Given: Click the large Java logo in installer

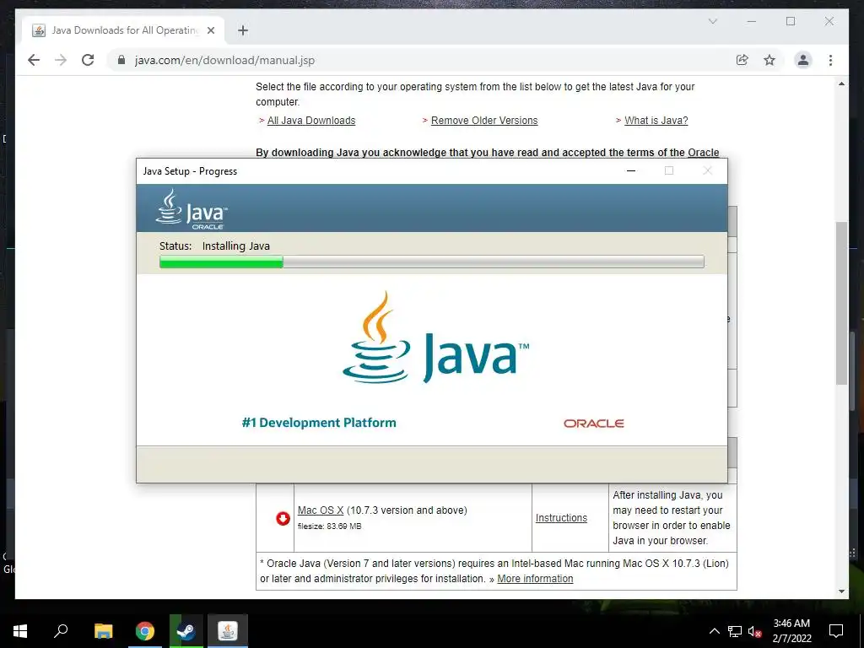Looking at the screenshot, I should point(435,337).
